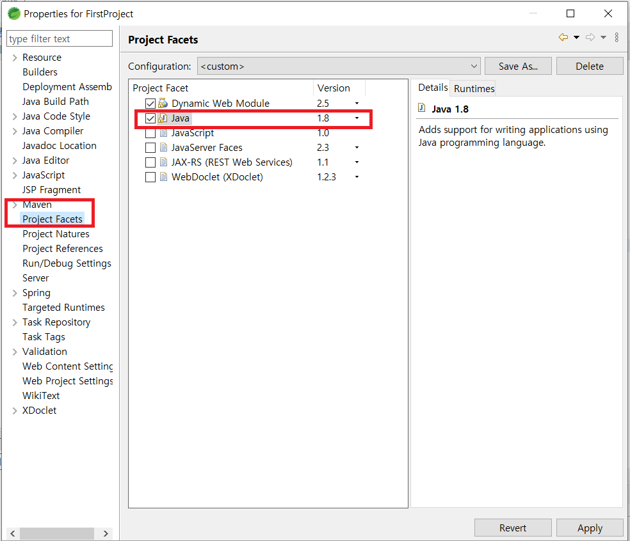This screenshot has height=541, width=630.
Task: Open the Configuration <custom> combo box
Action: point(339,67)
